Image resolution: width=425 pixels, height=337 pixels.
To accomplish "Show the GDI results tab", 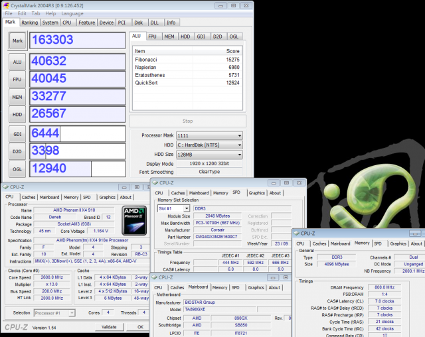I will click(201, 36).
